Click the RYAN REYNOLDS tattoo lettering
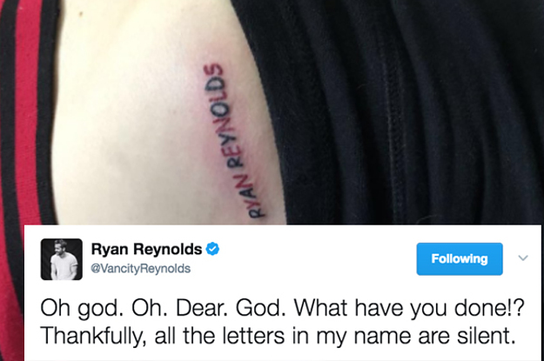Viewport: 544px width, 361px height. [x=235, y=140]
